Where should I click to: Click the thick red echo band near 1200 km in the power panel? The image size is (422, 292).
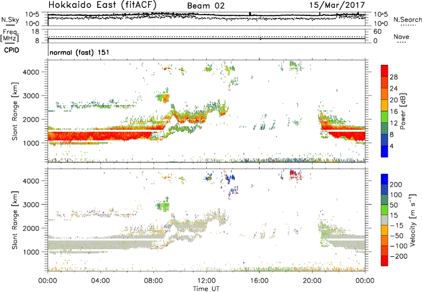coord(100,135)
